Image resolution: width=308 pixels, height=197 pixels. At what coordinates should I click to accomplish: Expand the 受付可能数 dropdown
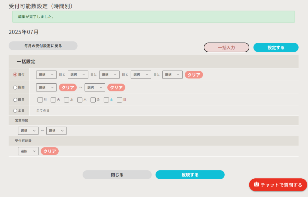click(x=28, y=151)
